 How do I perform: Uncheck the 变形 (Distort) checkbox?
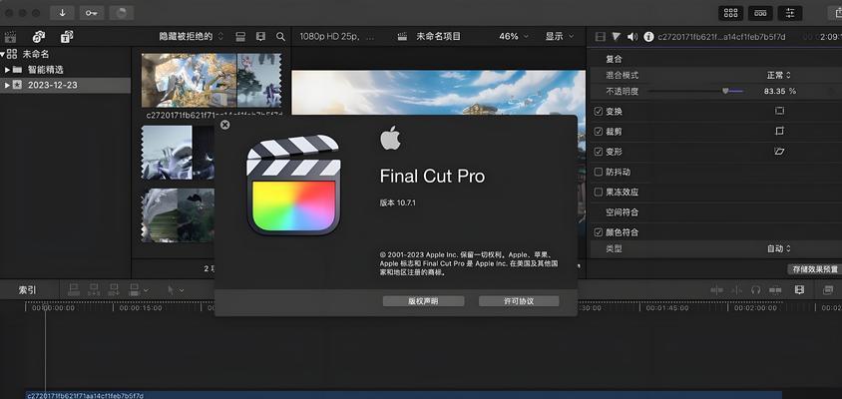pyautogui.click(x=599, y=152)
